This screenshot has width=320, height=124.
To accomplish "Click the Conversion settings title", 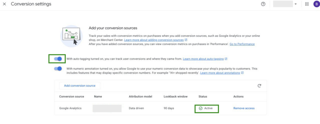I will click(x=31, y=4).
